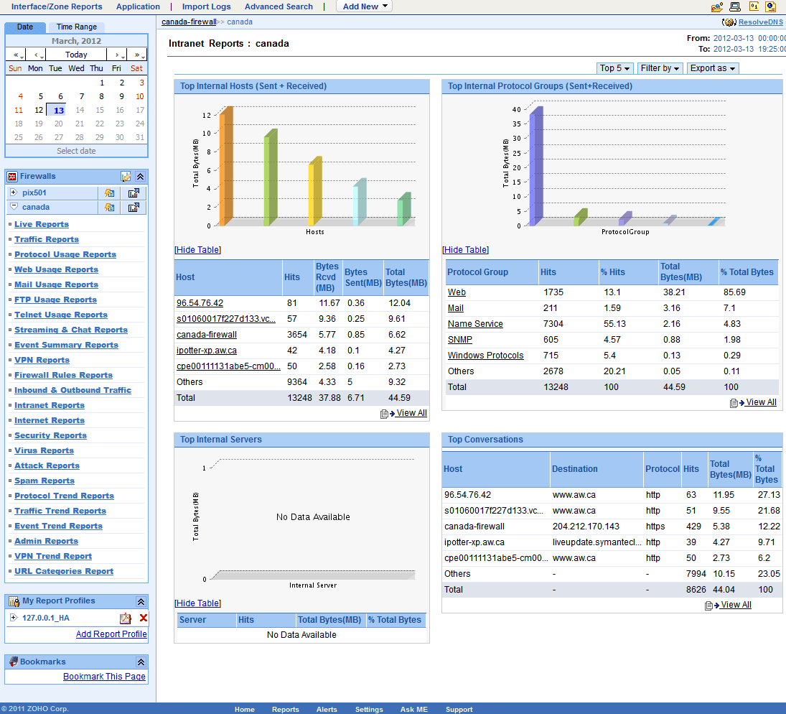This screenshot has height=714, width=786.
Task: Click Add Report Profile link
Action: coord(111,634)
